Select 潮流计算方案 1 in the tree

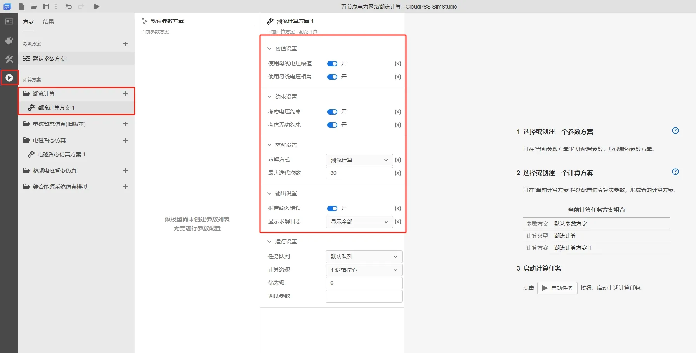tap(76, 108)
